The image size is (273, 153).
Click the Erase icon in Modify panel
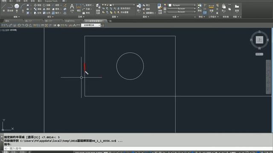tap(65, 5)
